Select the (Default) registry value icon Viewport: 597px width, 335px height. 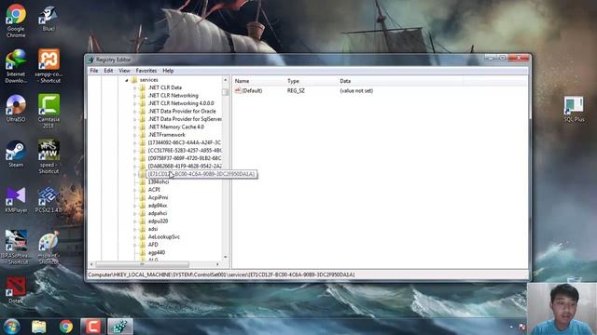click(x=238, y=90)
